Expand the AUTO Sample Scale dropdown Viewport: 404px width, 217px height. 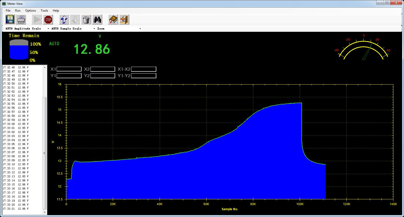click(94, 29)
